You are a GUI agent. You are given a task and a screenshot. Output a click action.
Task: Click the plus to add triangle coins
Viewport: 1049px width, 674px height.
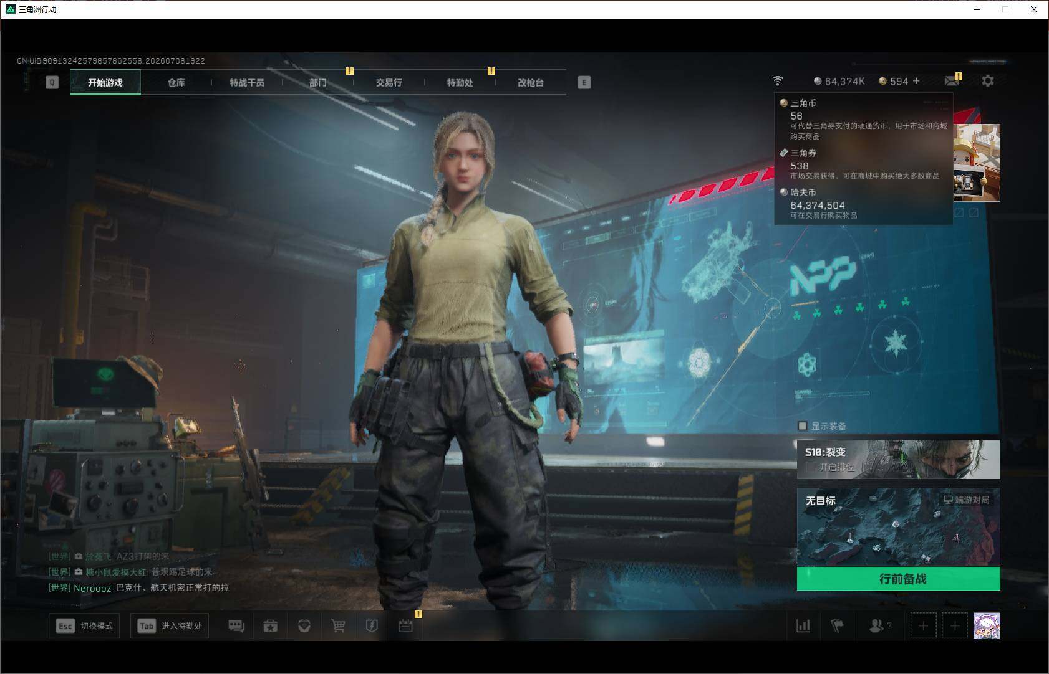click(916, 81)
